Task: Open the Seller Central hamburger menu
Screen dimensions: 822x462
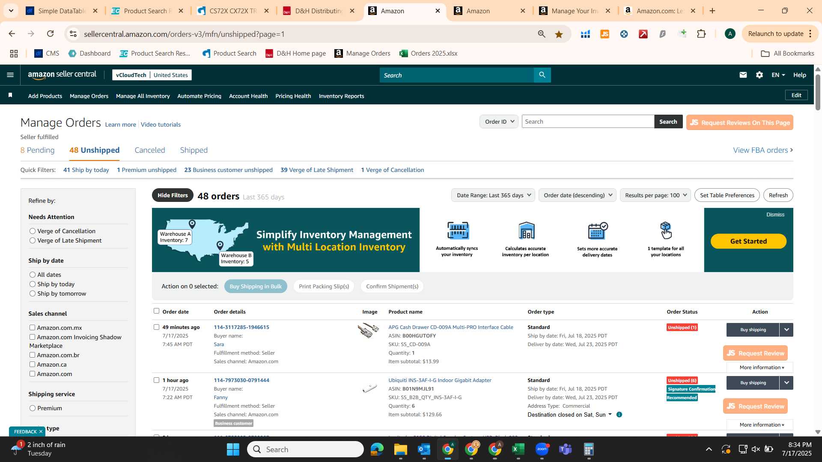Action: (10, 75)
